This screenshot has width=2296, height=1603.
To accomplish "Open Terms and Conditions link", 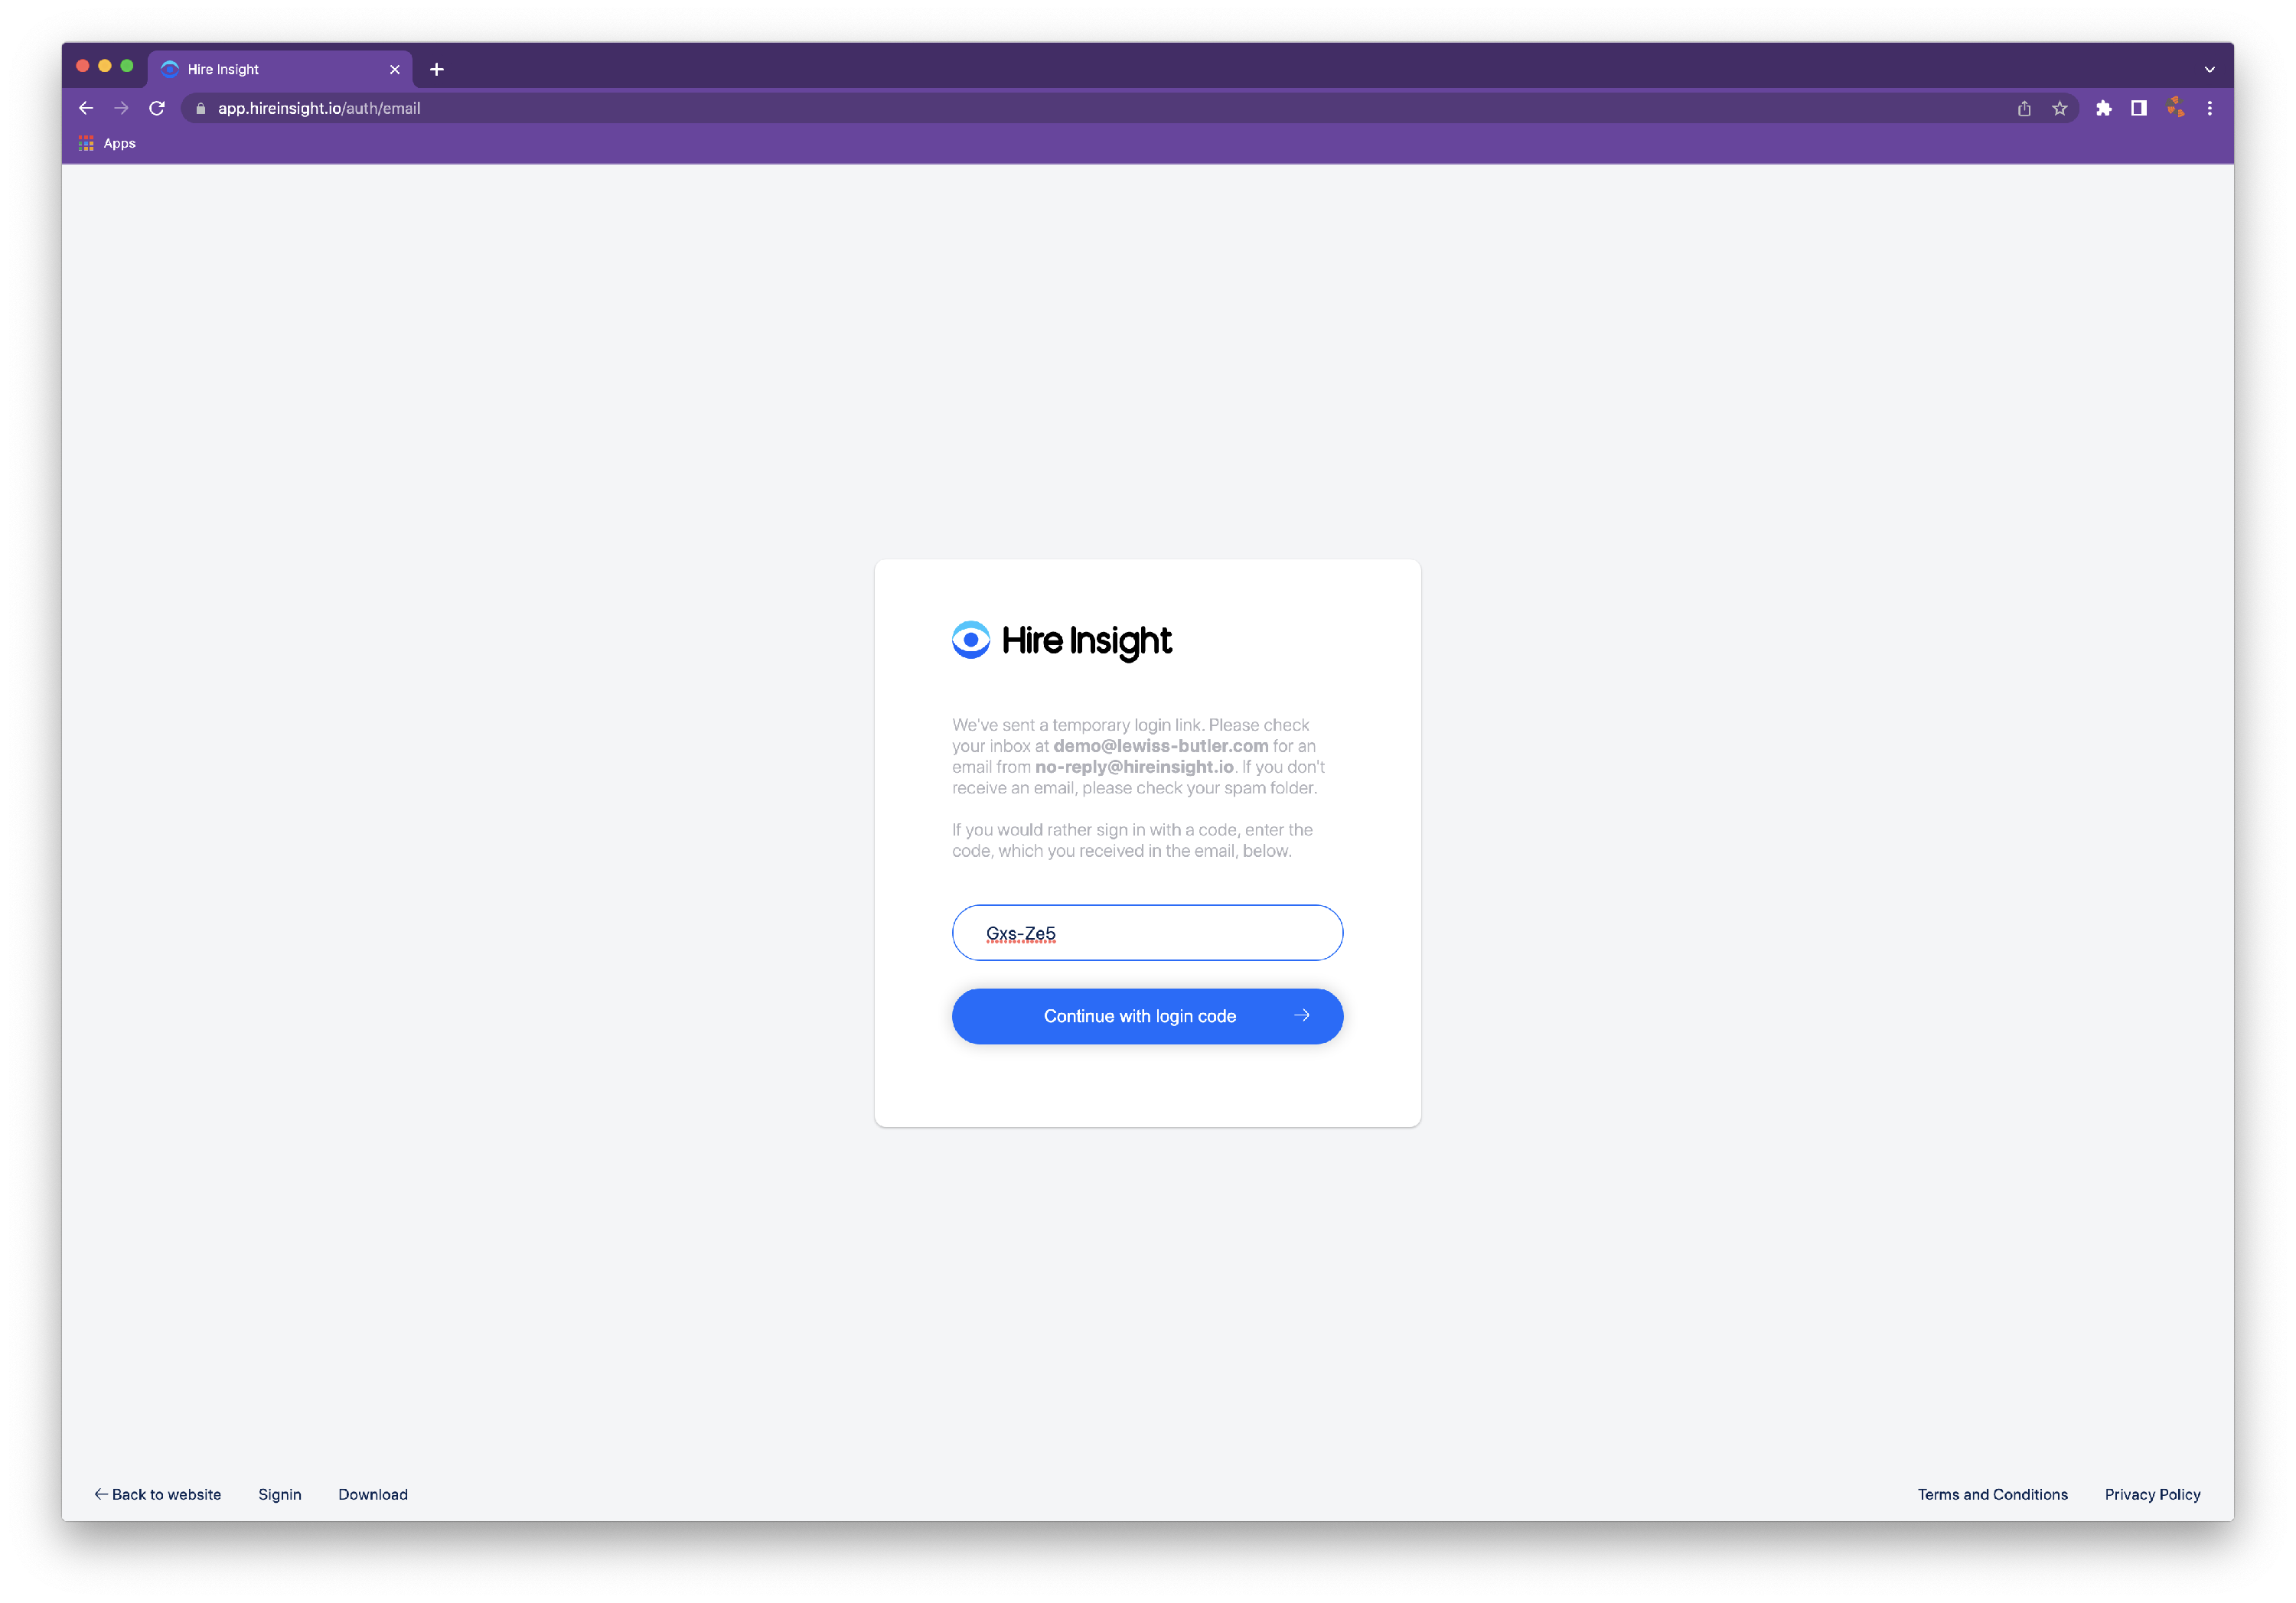I will (1992, 1494).
